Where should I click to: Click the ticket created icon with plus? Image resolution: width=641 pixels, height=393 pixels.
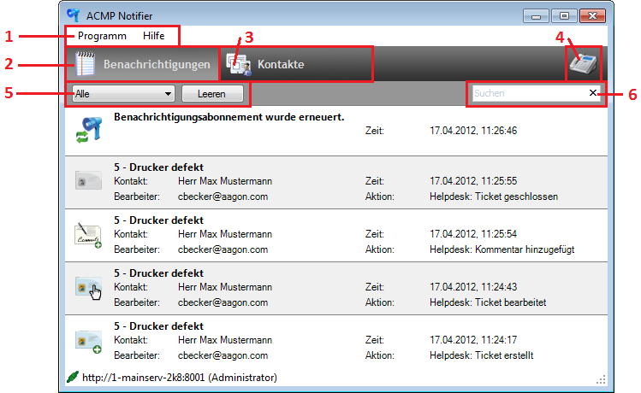point(87,341)
